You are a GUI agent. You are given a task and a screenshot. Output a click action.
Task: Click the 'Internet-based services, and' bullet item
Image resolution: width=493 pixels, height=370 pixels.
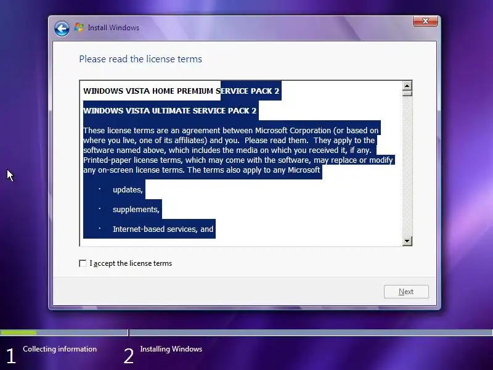click(163, 229)
